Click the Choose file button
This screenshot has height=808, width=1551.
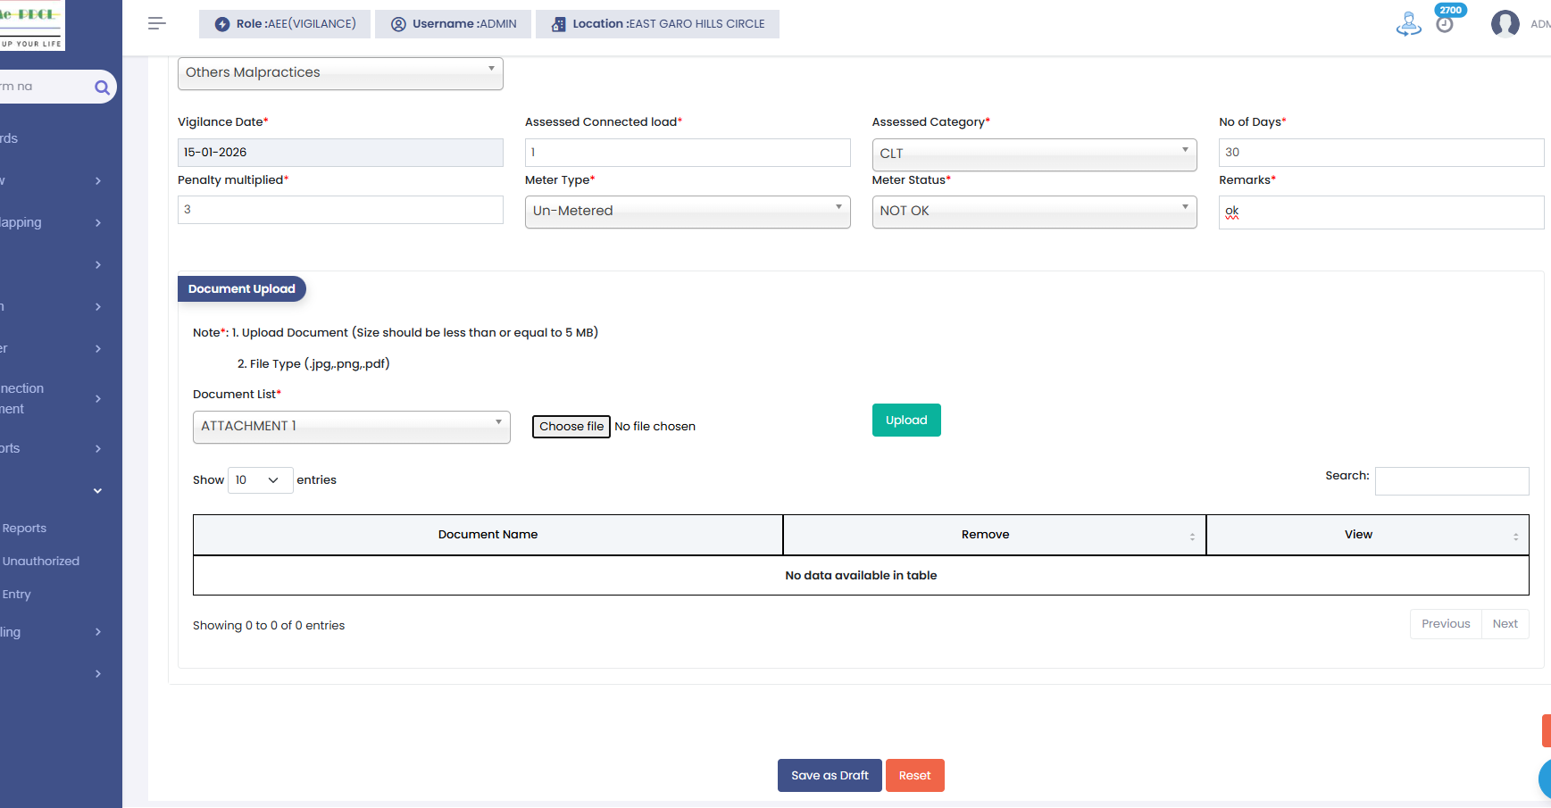tap(571, 427)
